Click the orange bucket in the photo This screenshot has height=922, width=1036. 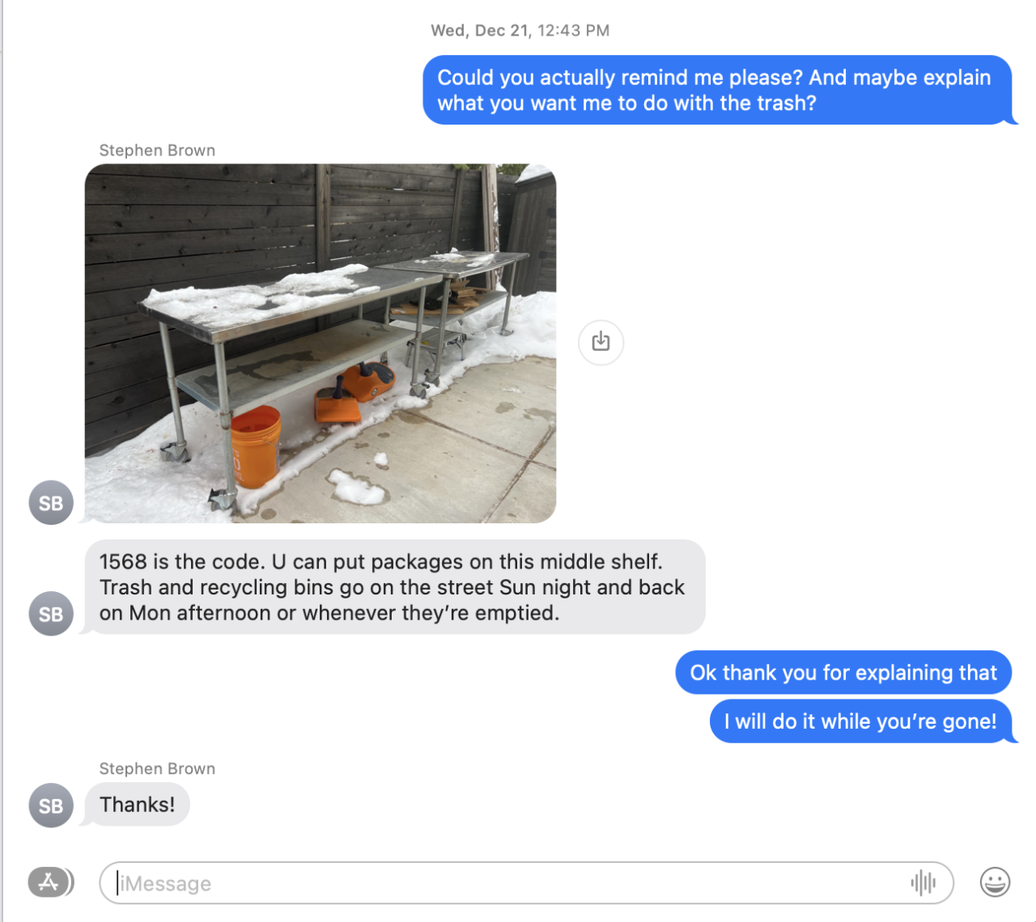256,446
